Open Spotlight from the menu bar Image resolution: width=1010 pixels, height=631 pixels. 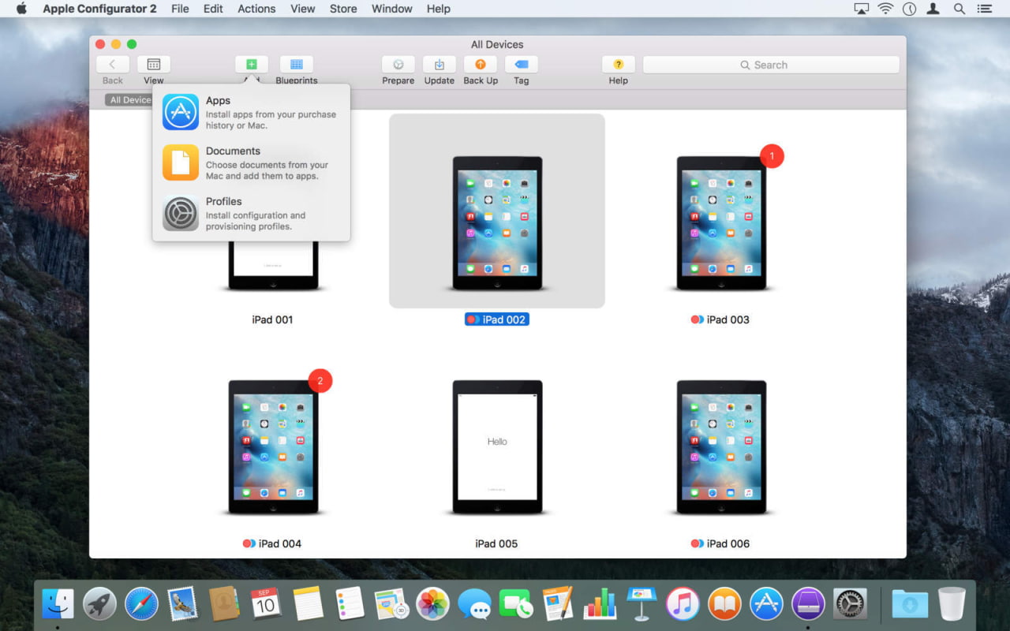958,9
